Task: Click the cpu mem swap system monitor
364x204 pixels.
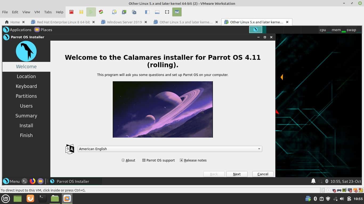Action: [340, 30]
